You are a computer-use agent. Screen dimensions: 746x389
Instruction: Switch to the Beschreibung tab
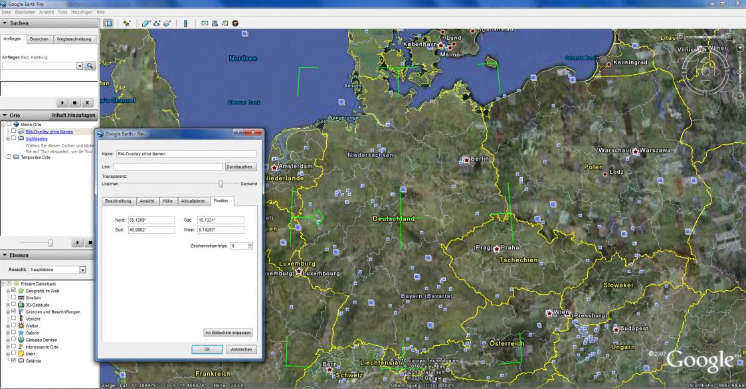(x=119, y=200)
